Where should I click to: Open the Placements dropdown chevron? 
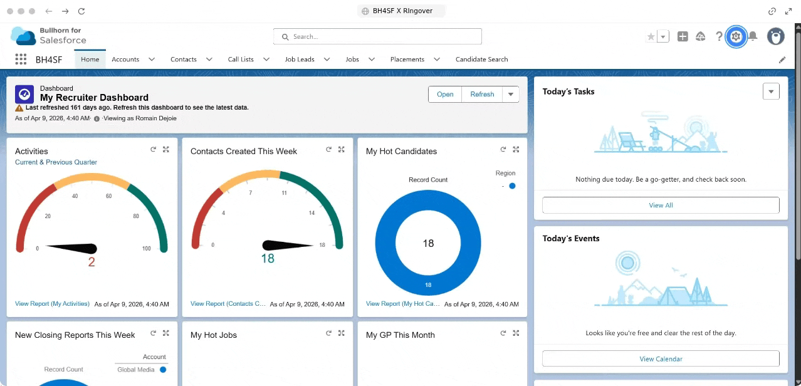437,60
